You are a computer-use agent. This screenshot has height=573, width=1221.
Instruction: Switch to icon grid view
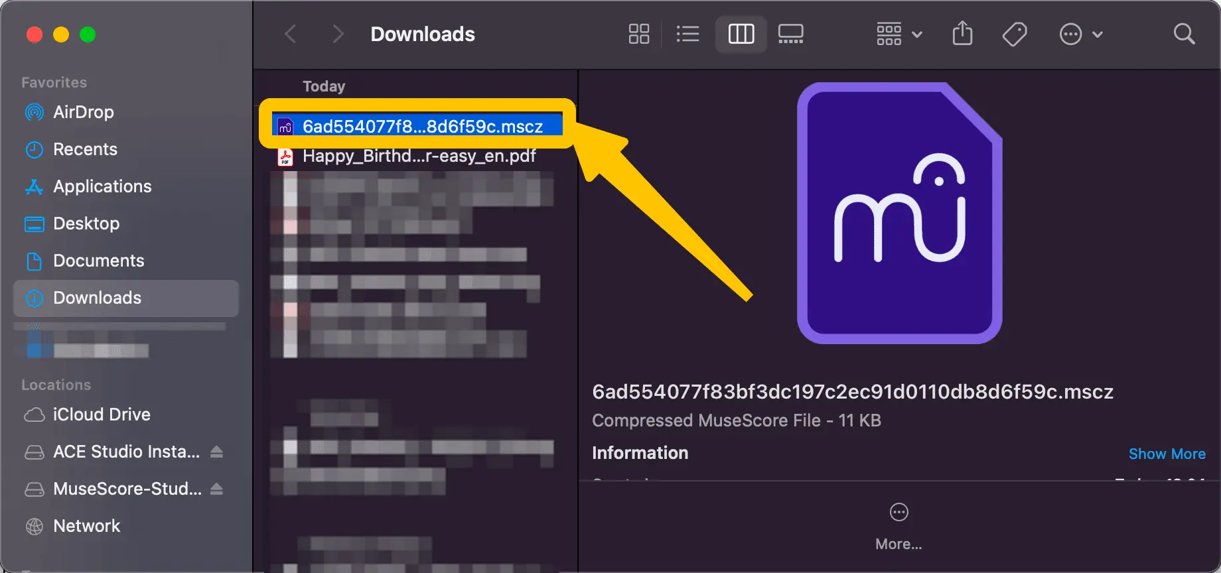638,34
